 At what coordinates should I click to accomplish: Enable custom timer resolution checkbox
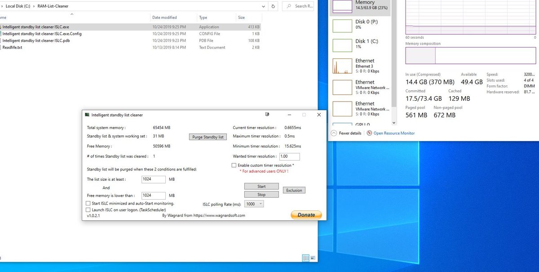tap(234, 165)
